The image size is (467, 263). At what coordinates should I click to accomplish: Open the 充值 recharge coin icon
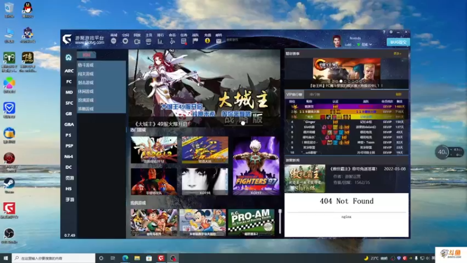click(x=208, y=41)
